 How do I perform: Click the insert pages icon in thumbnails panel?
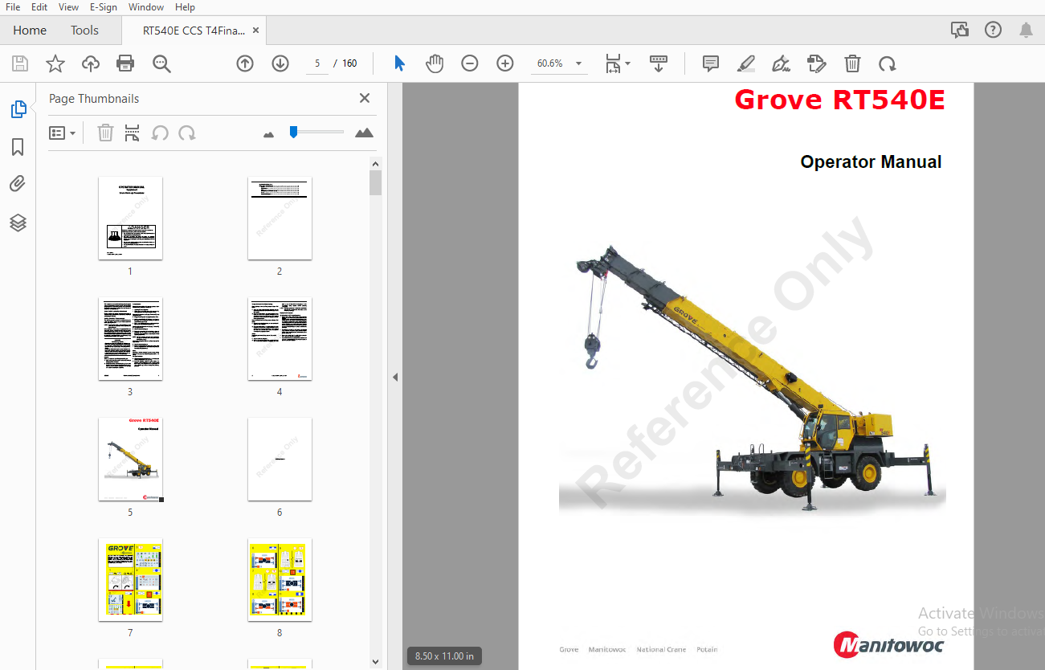[133, 133]
